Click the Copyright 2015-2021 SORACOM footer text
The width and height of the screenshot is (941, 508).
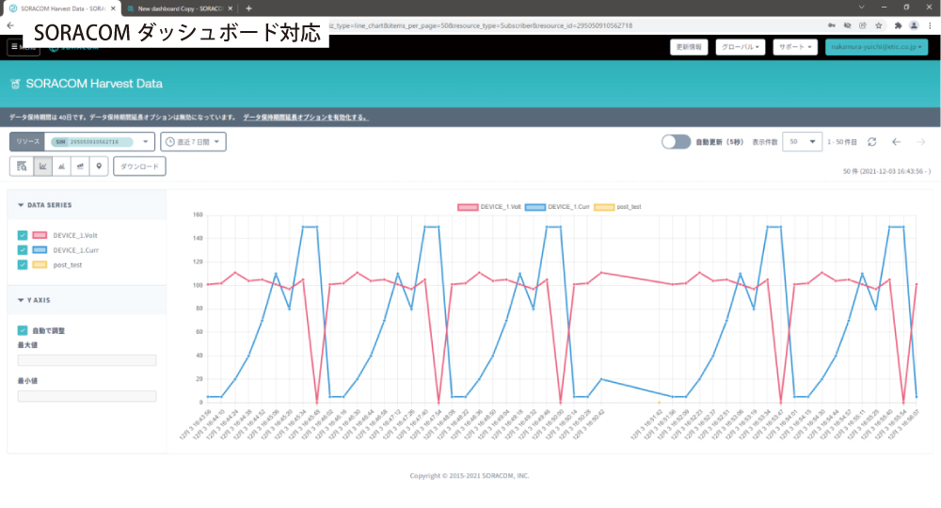[x=470, y=476]
